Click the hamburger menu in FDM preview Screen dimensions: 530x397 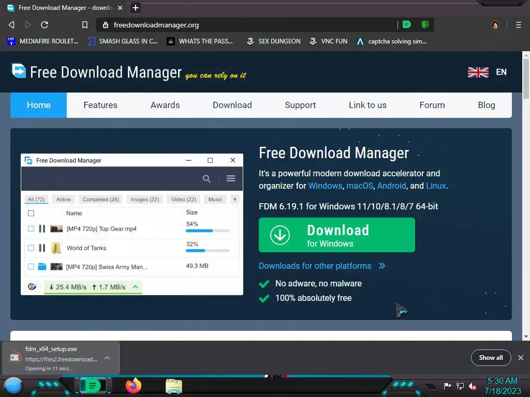[231, 178]
